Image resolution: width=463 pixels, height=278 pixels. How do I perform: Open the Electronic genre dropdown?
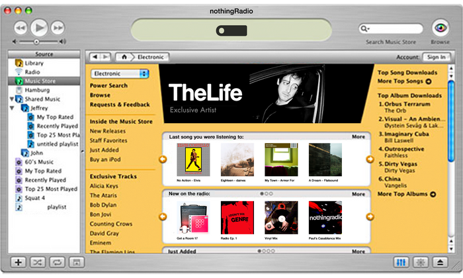(120, 73)
